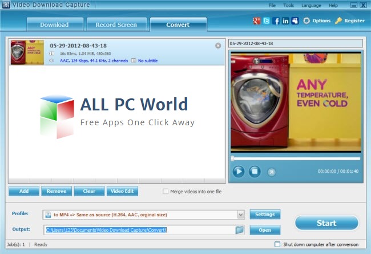Image resolution: width=371 pixels, height=254 pixels.
Task: Select the video thumbnail in the list
Action: (x=27, y=53)
